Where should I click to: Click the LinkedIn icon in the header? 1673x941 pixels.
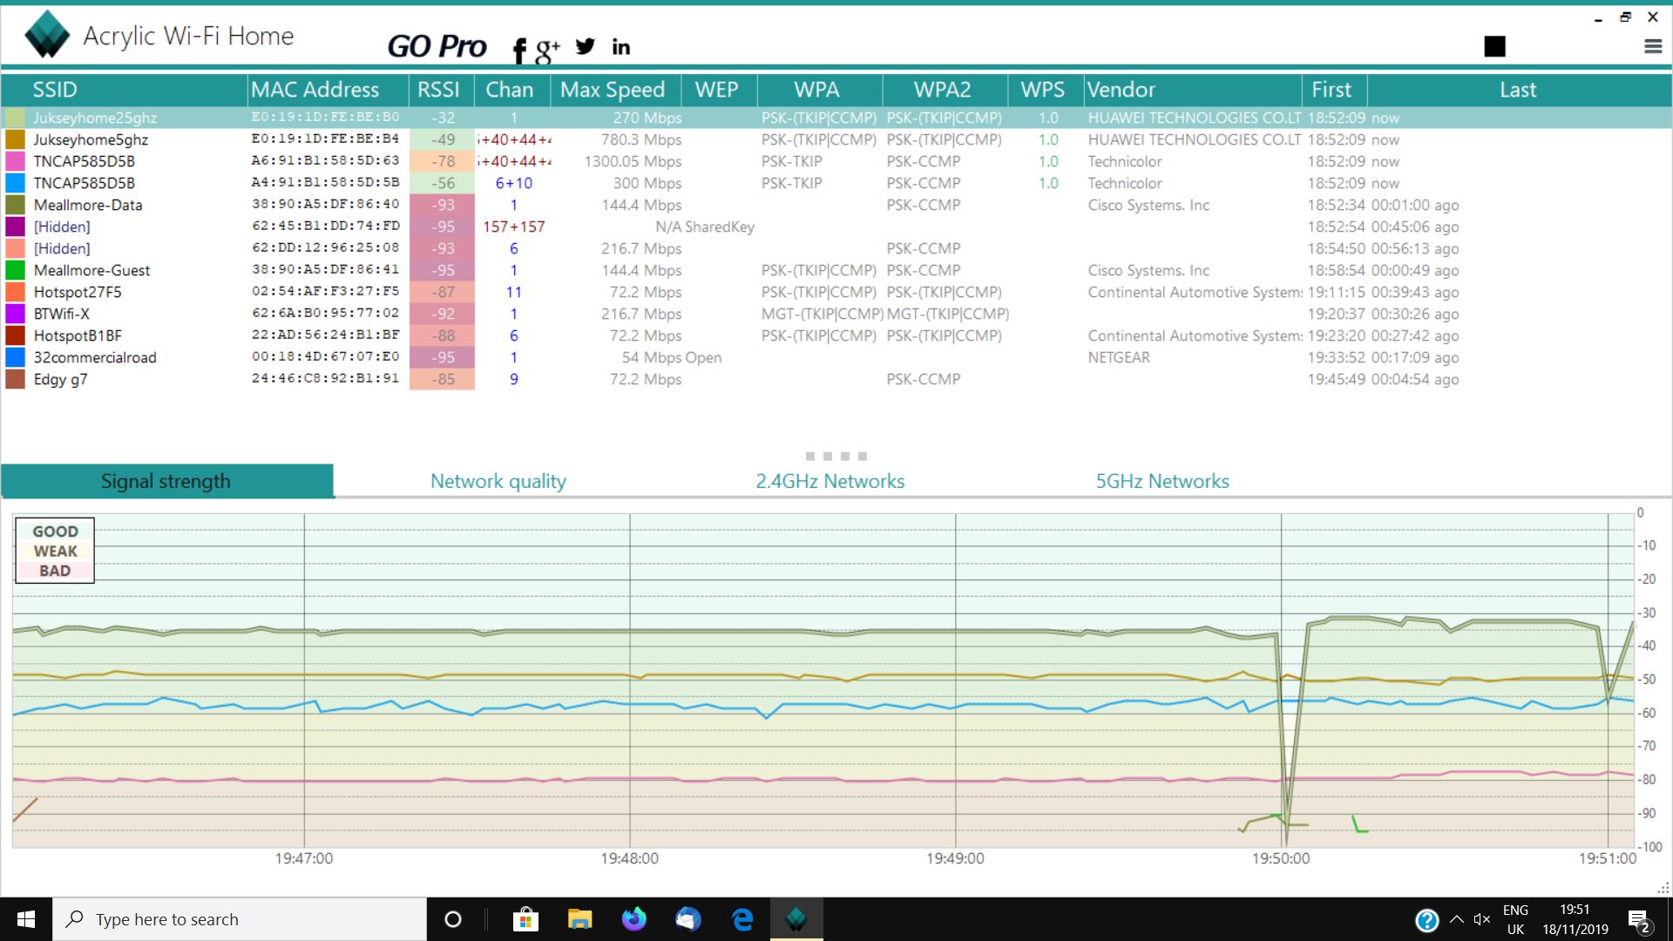(x=620, y=47)
